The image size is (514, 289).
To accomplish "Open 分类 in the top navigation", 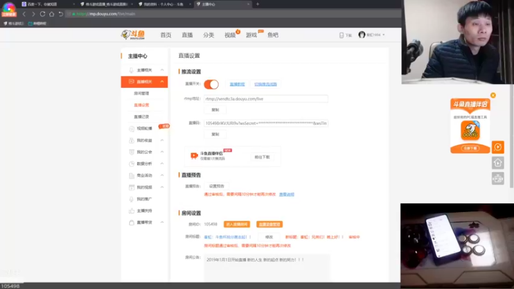I will [x=208, y=35].
